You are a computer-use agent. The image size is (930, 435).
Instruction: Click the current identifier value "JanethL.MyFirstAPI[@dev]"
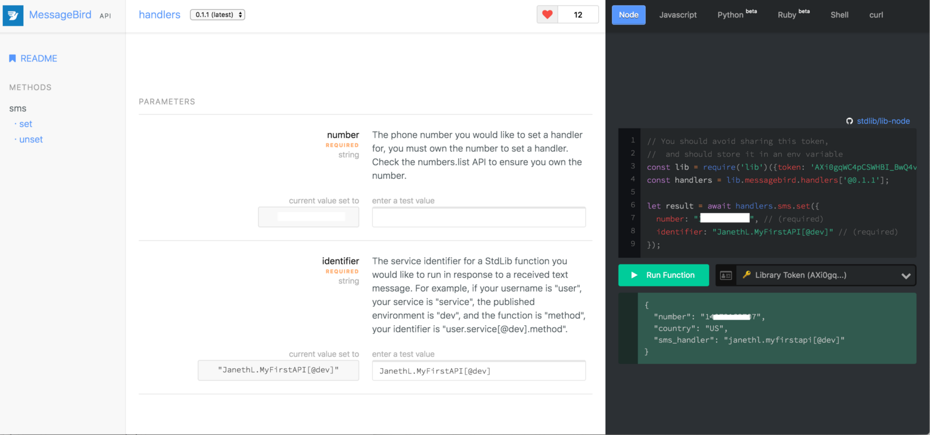coord(278,370)
